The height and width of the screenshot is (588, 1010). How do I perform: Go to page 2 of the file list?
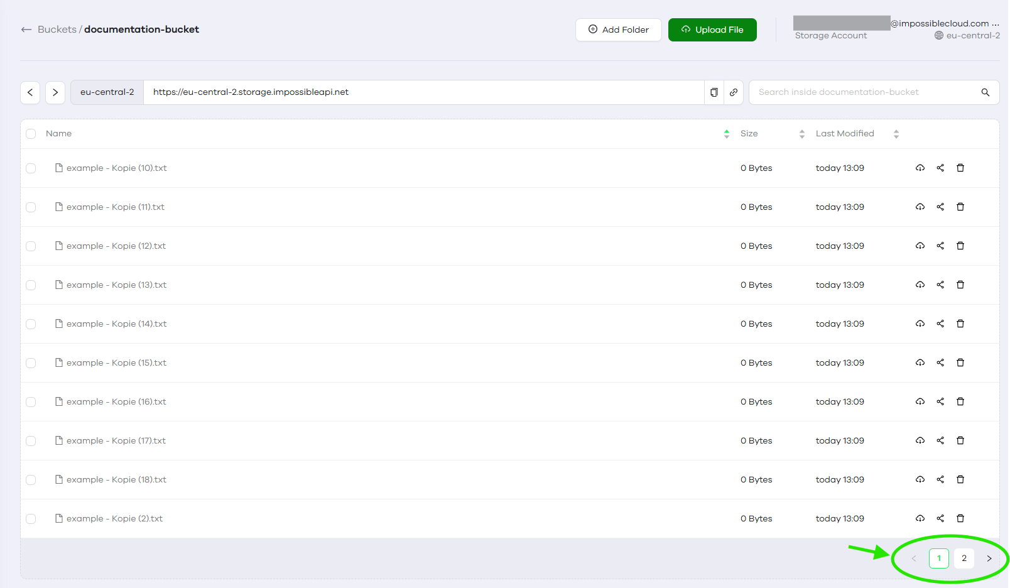click(x=964, y=558)
